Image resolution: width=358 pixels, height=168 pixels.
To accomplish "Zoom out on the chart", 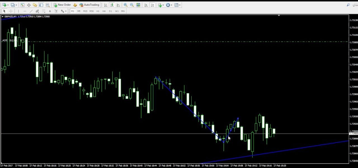I will (x=132, y=5).
